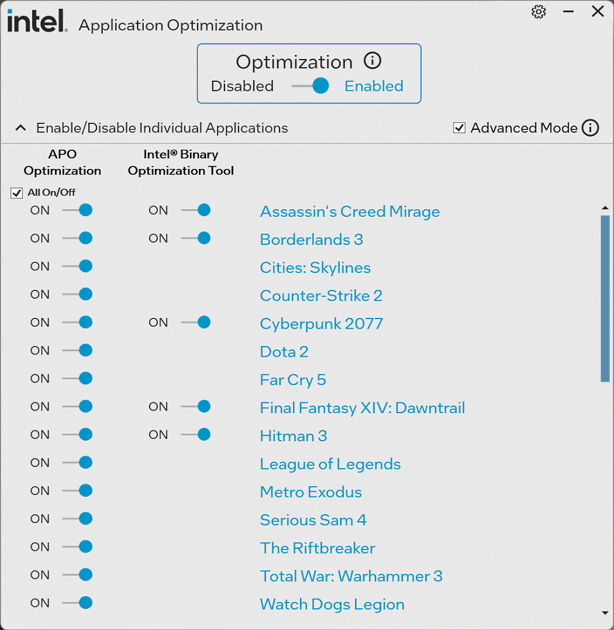Click the Optimization info icon
This screenshot has width=614, height=630.
[x=372, y=61]
